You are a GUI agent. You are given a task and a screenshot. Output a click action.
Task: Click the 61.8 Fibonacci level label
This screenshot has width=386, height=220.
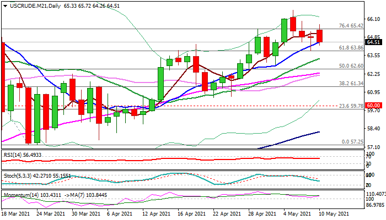[350, 48]
